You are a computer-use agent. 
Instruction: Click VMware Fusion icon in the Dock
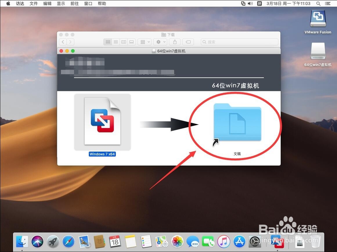(277, 241)
